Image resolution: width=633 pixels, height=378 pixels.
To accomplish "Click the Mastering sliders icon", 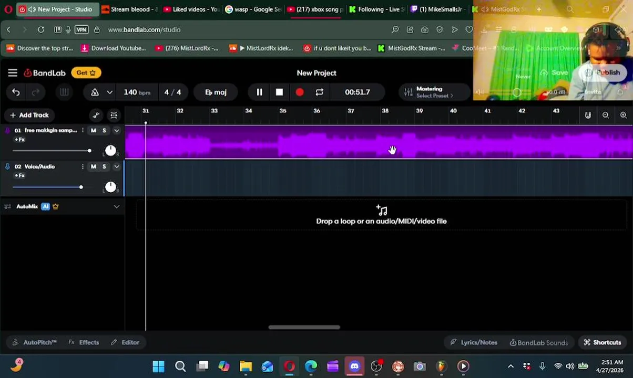I will click(x=408, y=92).
